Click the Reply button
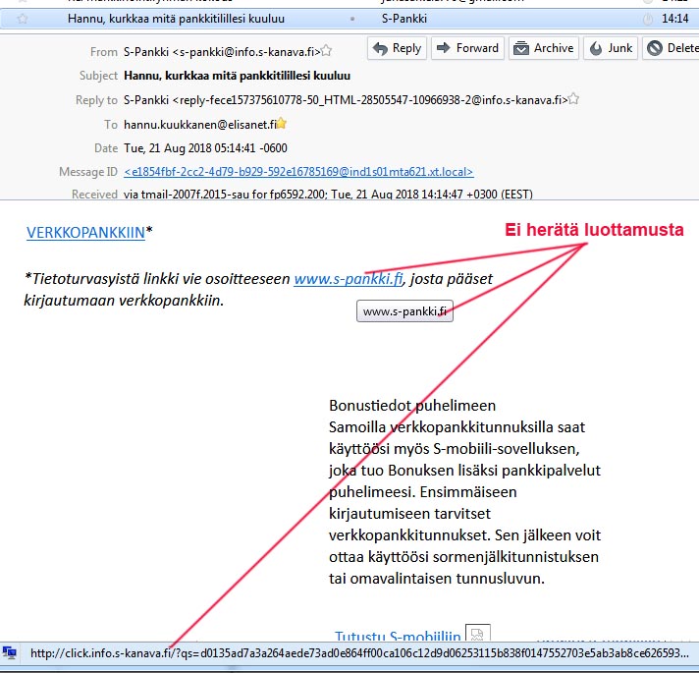This screenshot has width=699, height=673. (397, 48)
